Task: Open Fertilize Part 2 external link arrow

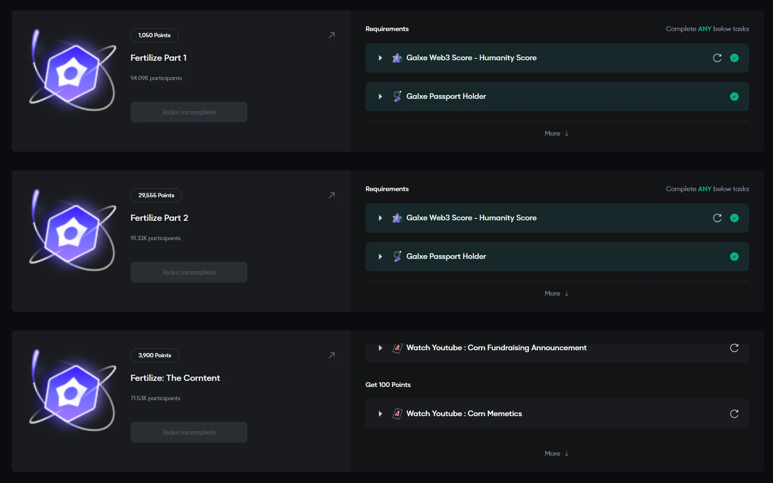Action: [x=332, y=195]
